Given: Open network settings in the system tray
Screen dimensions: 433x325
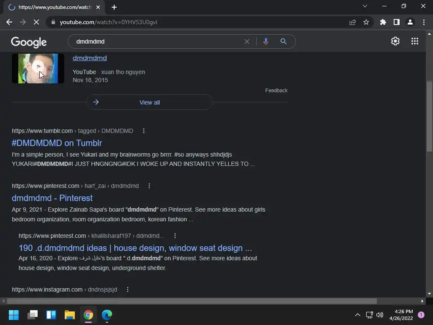Looking at the screenshot, I should pos(369,315).
